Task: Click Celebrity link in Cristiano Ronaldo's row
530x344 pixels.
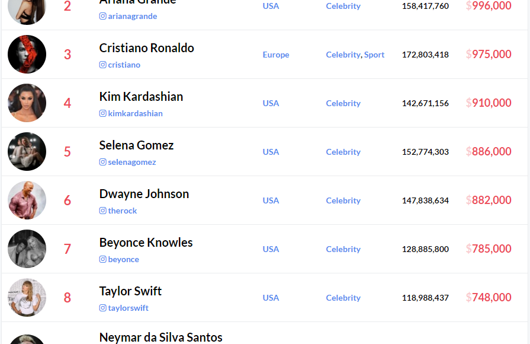Action: point(343,55)
